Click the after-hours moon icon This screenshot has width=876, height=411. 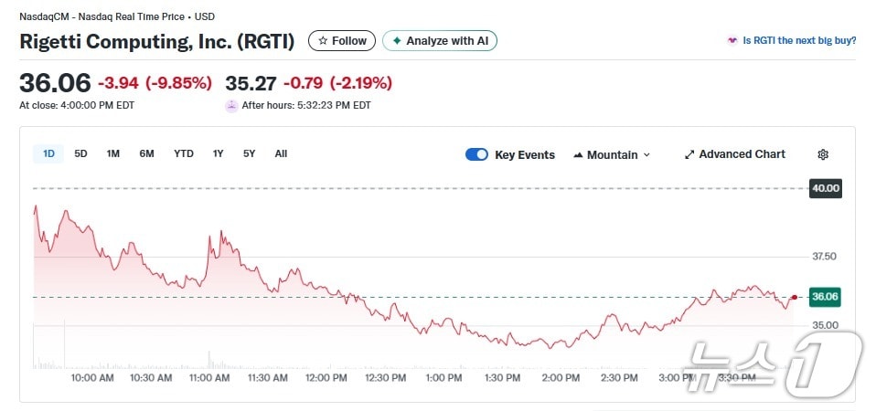[x=231, y=105]
